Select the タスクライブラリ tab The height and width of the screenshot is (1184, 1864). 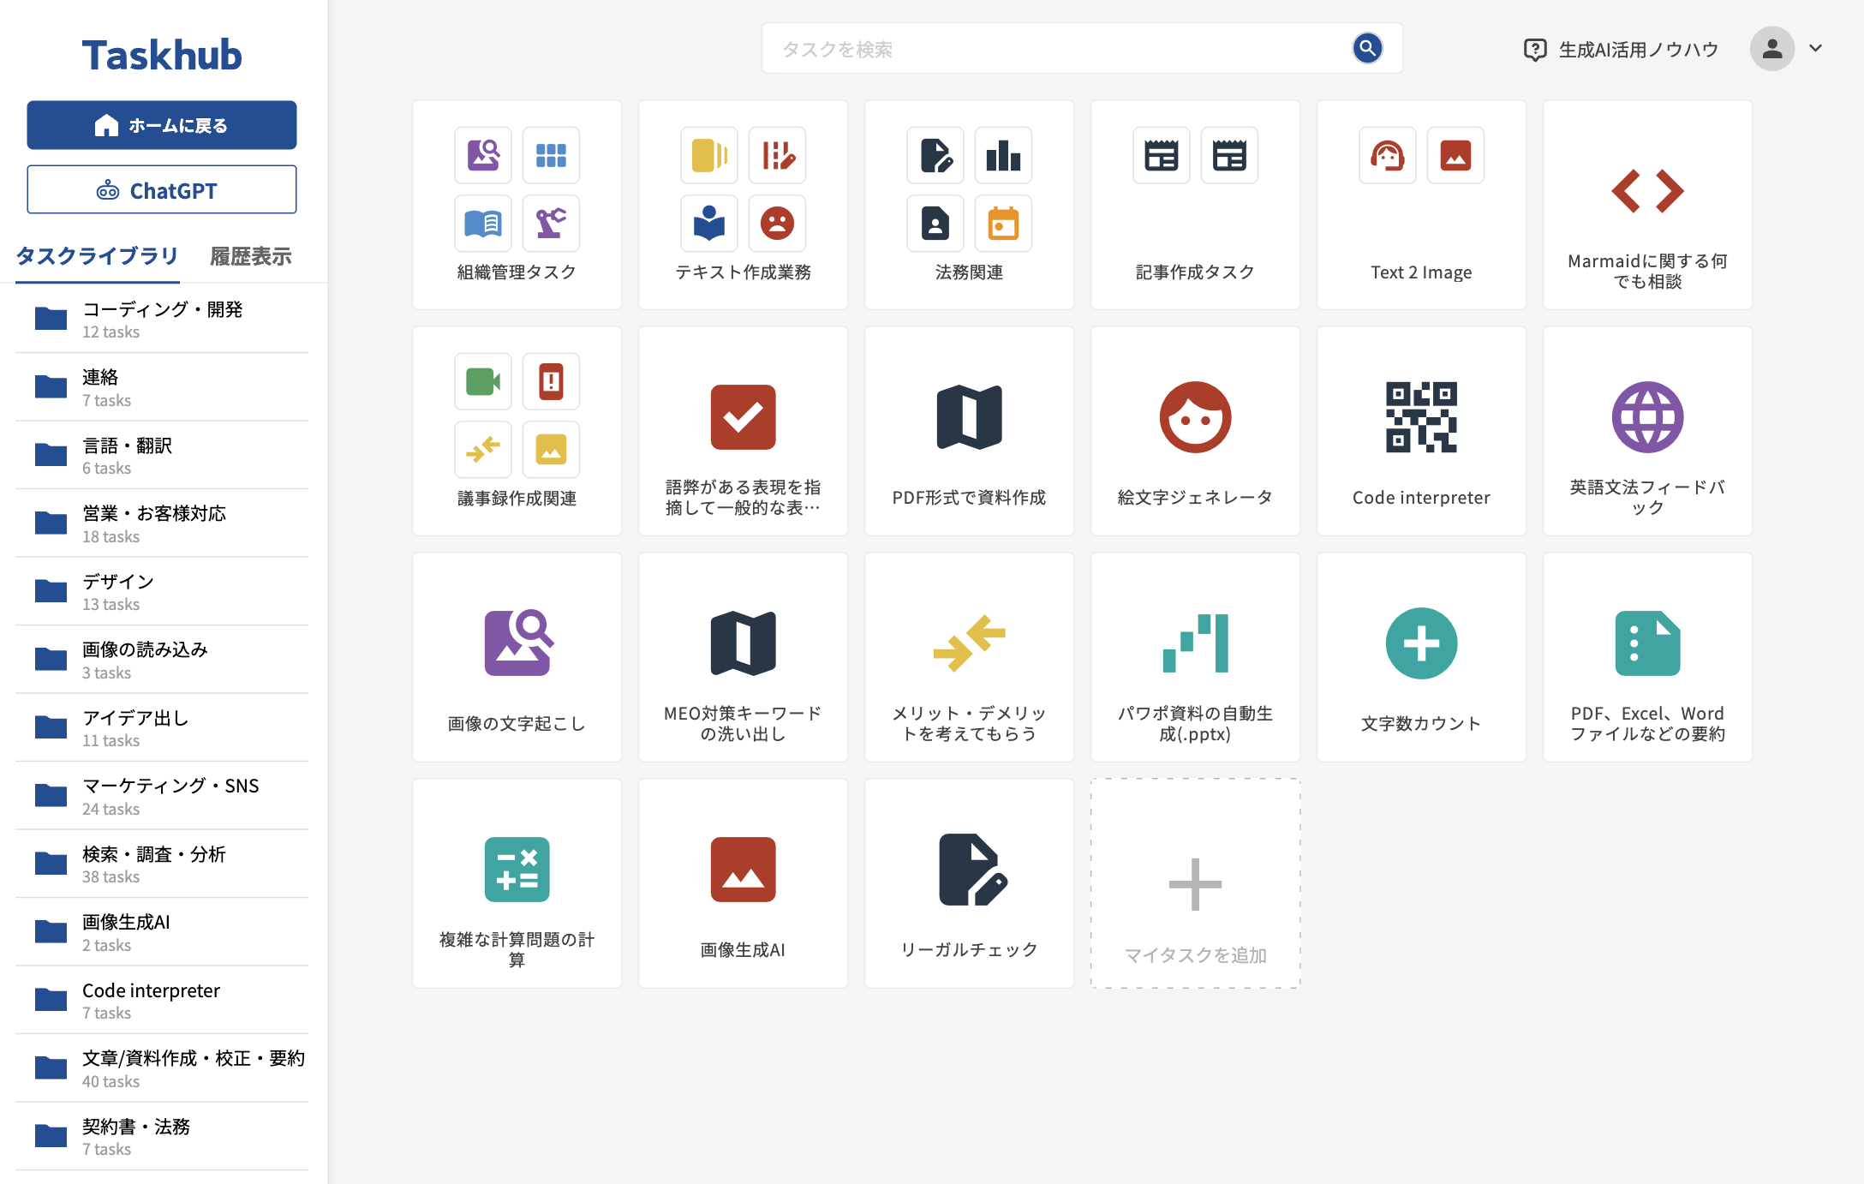coord(97,255)
